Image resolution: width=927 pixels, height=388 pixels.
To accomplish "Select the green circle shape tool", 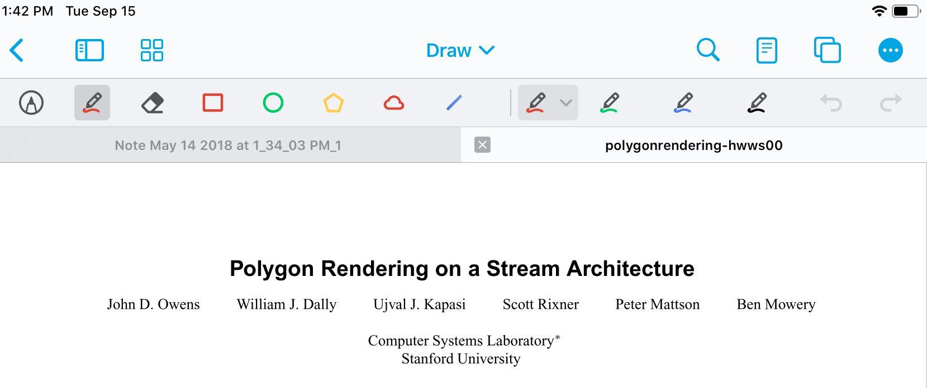I will point(273,103).
